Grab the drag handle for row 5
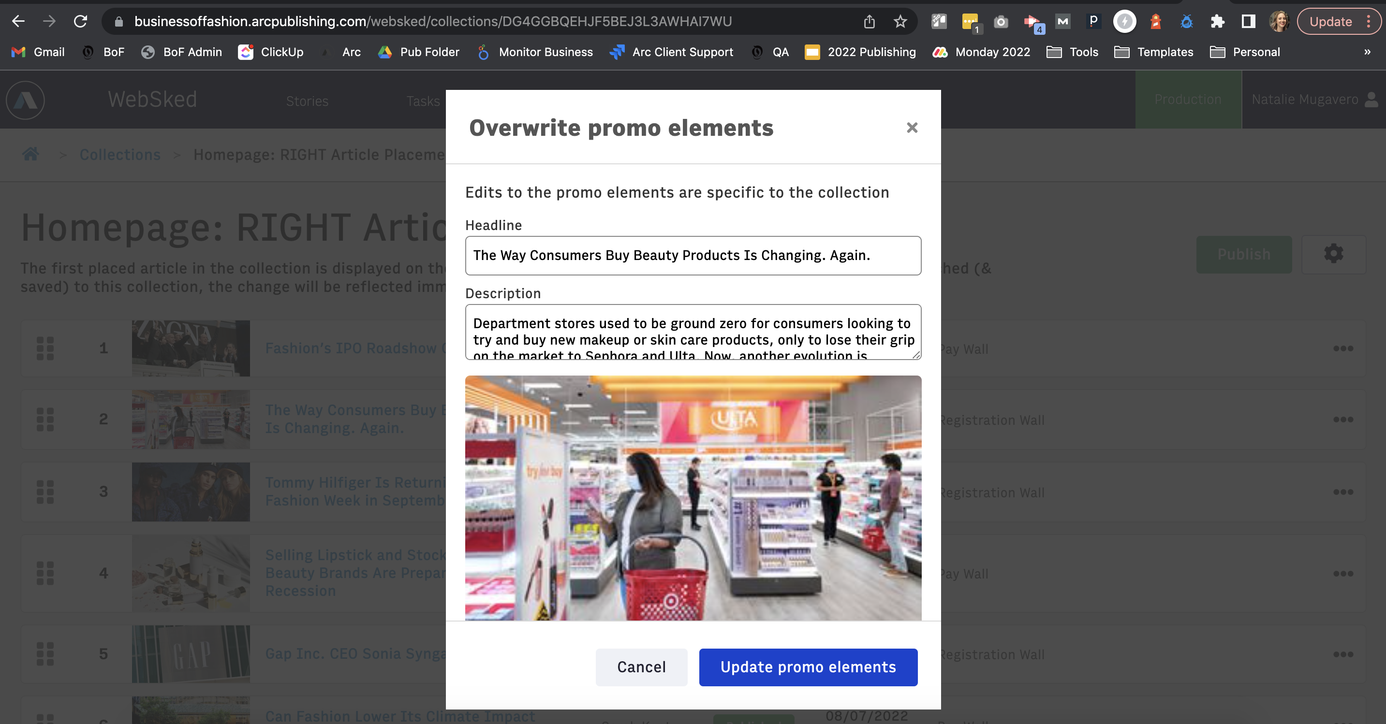Viewport: 1386px width, 724px height. tap(45, 653)
